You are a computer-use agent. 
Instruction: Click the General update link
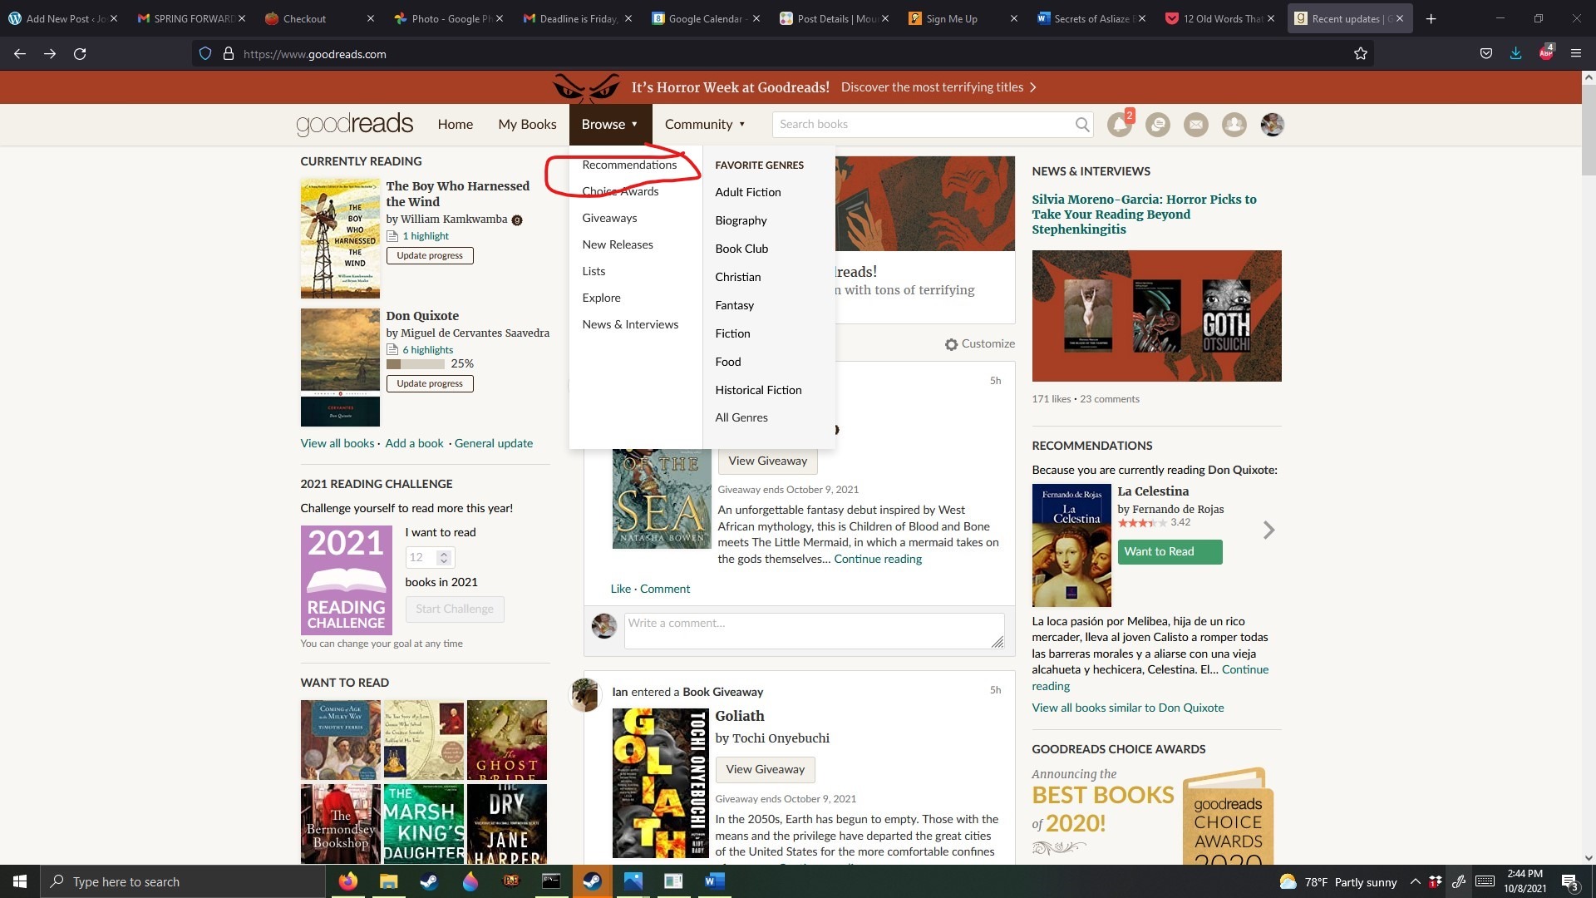click(494, 443)
